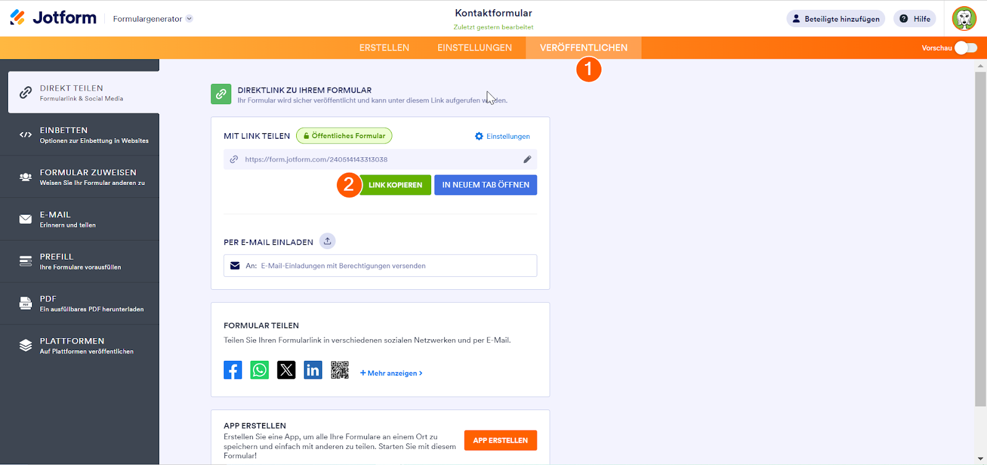This screenshot has height=465, width=987.
Task: Open EINBETTEN embed options
Action: pos(80,134)
